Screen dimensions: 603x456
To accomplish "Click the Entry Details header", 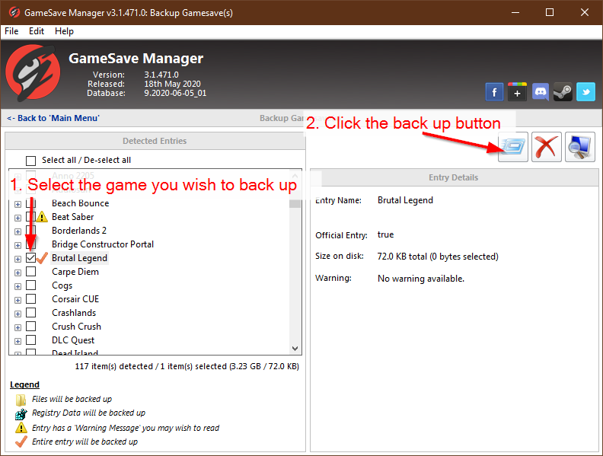I will [x=454, y=177].
